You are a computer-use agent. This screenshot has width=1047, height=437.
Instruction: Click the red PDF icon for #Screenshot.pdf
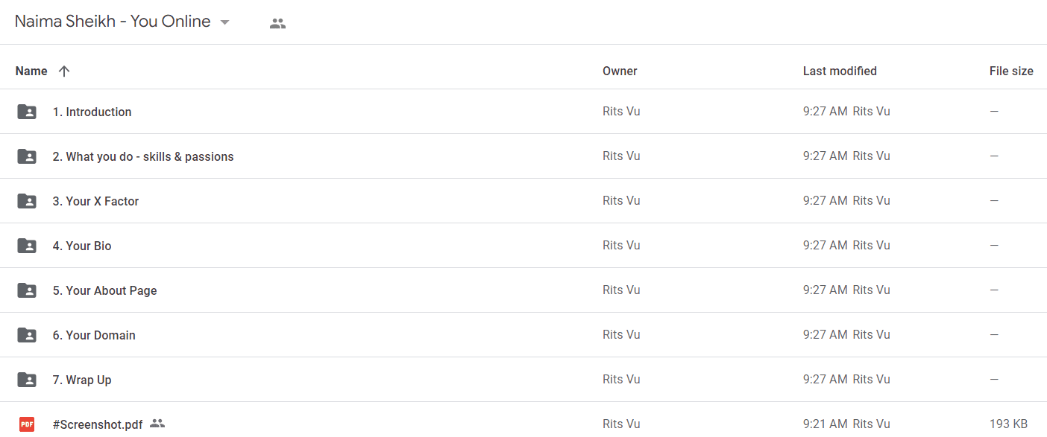click(x=27, y=424)
